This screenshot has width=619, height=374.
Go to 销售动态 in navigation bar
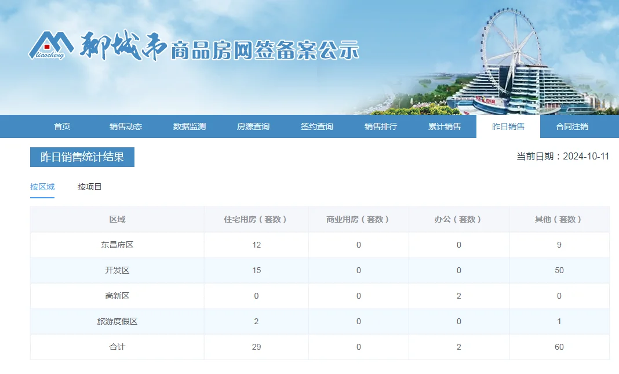[x=126, y=126]
